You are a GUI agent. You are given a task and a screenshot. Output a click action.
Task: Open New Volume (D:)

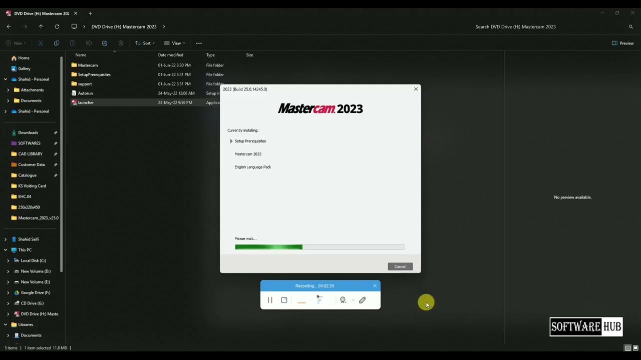coord(36,271)
